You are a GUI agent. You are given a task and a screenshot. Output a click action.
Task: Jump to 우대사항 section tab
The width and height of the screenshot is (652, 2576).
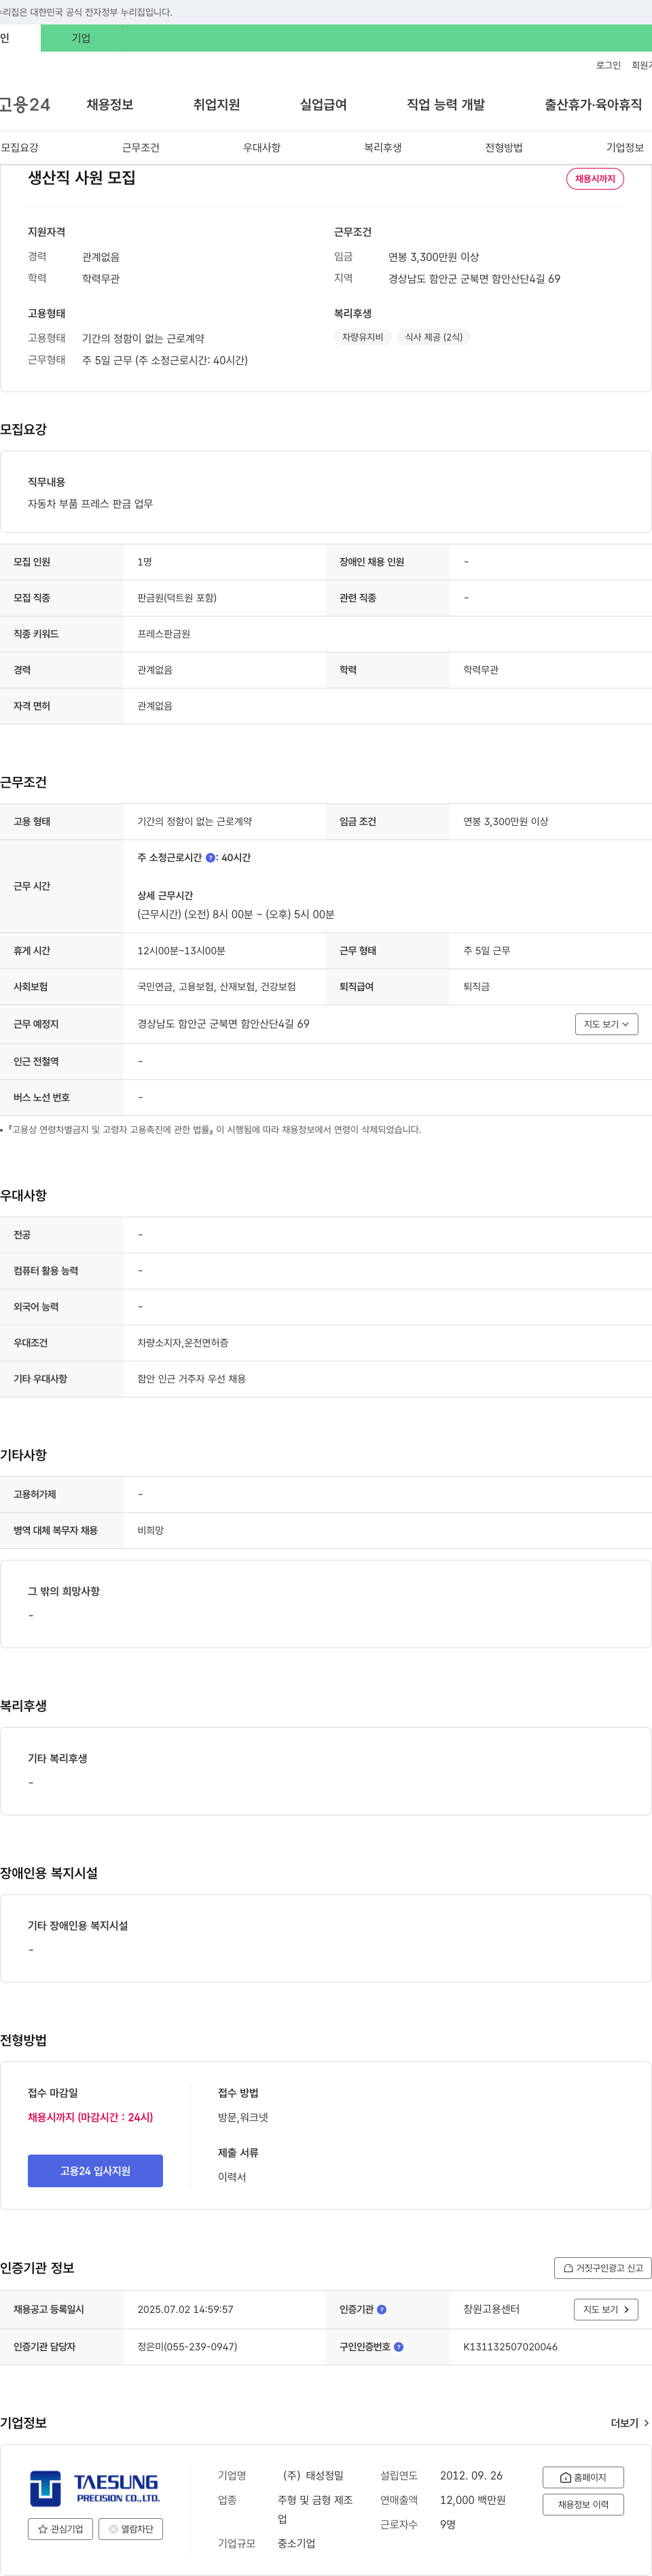coord(262,148)
